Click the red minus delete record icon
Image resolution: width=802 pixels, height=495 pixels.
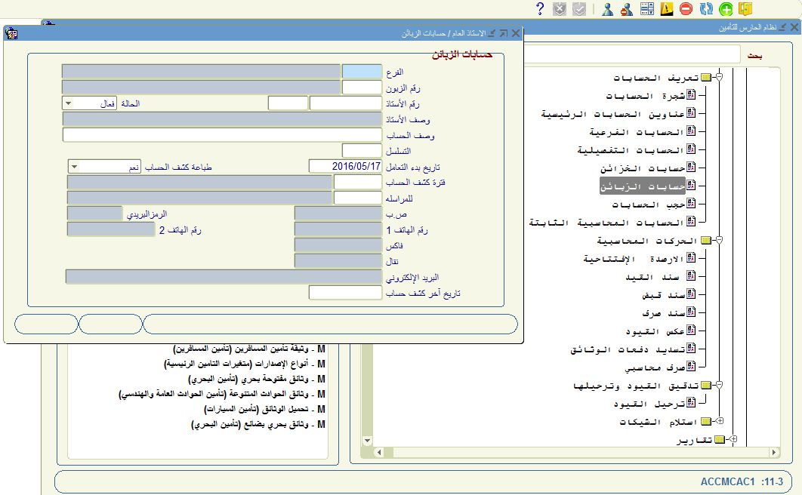click(x=686, y=9)
